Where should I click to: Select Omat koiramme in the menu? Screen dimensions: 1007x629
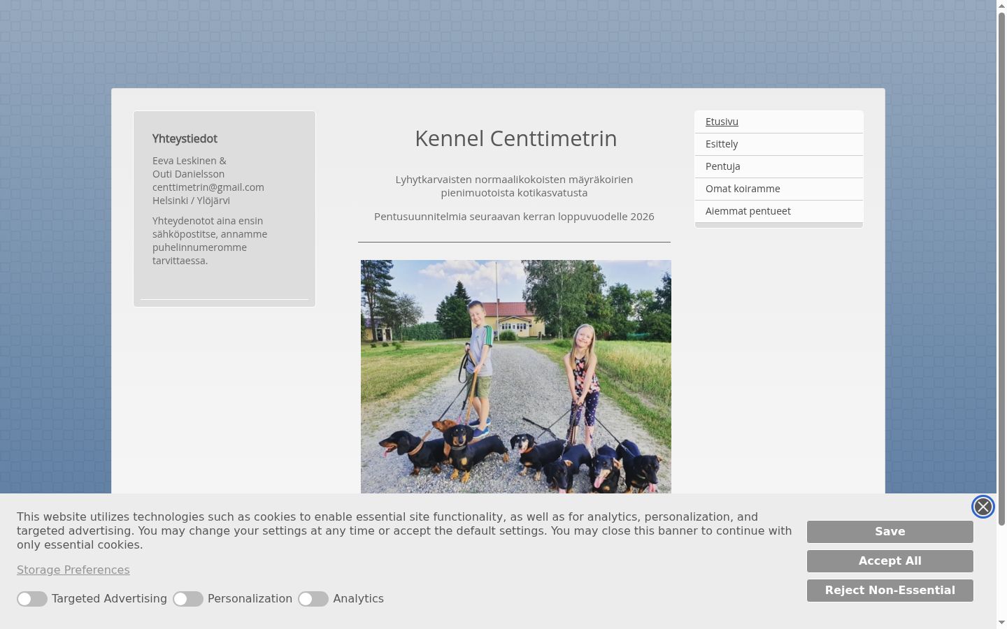779,189
